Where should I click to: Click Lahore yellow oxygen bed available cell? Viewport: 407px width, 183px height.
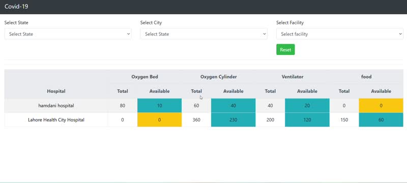(159, 120)
